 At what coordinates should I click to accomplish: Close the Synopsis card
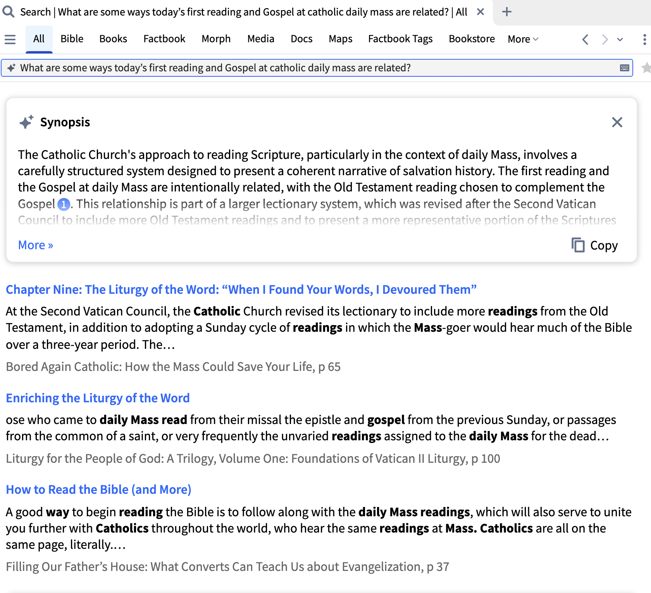[617, 122]
